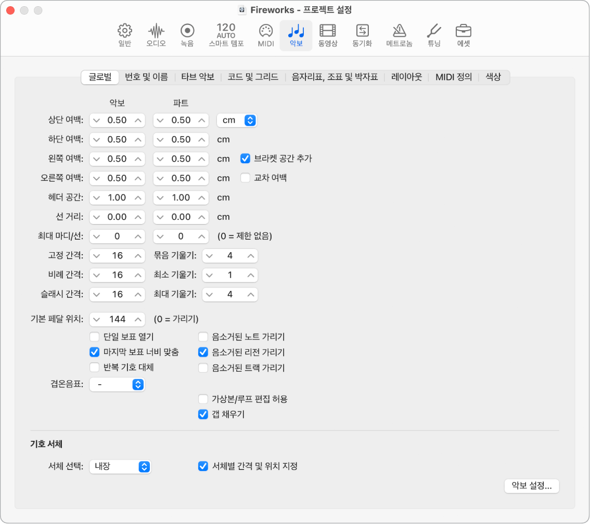Open the 일반 (General) settings pane
The width and height of the screenshot is (591, 524).
pos(125,35)
